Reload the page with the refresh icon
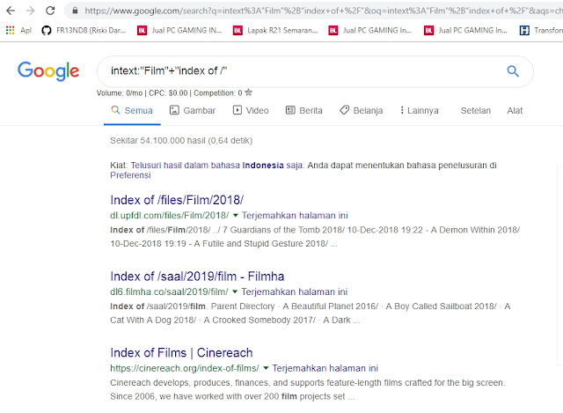Screen dimensions: 563x413 point(50,11)
